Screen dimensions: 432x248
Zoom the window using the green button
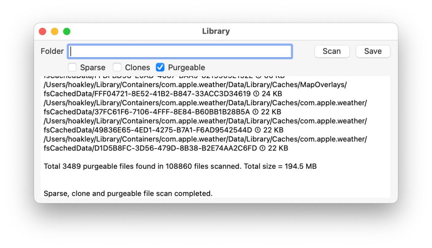(x=67, y=32)
